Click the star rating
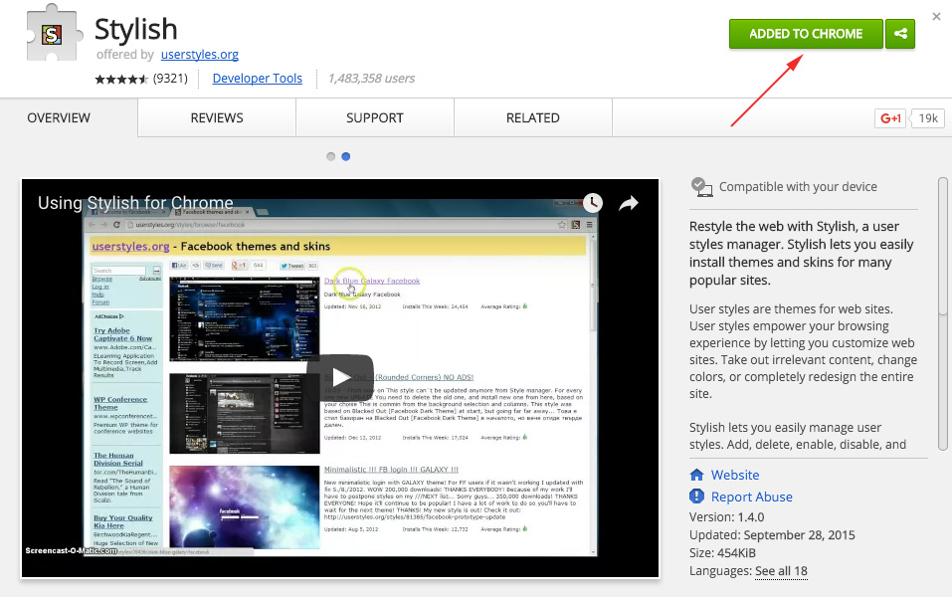The image size is (952, 597). click(x=121, y=79)
